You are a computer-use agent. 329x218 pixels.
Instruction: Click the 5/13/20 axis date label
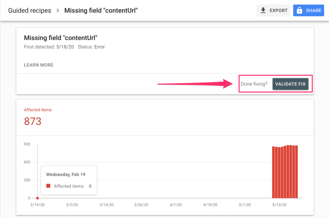(279, 205)
